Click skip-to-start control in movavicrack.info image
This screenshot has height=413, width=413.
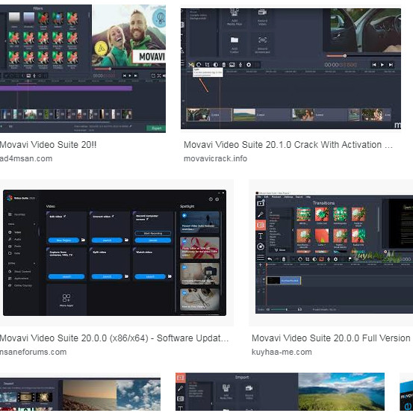tap(374, 65)
